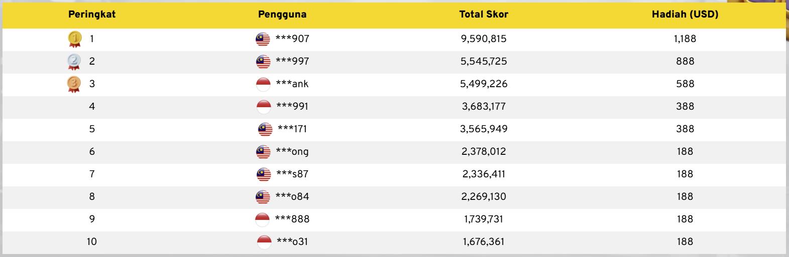Click the 1,188 prize amount
The image size is (789, 257).
(x=685, y=39)
